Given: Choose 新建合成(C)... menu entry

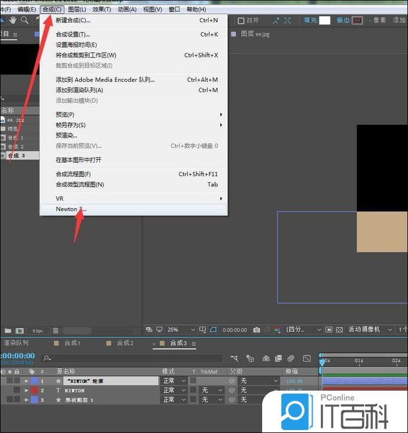Looking at the screenshot, I should click(x=73, y=20).
